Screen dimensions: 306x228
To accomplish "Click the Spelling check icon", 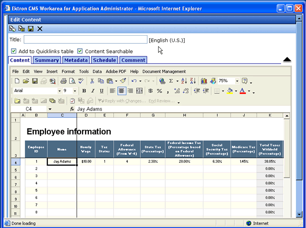I will tap(81, 81).
